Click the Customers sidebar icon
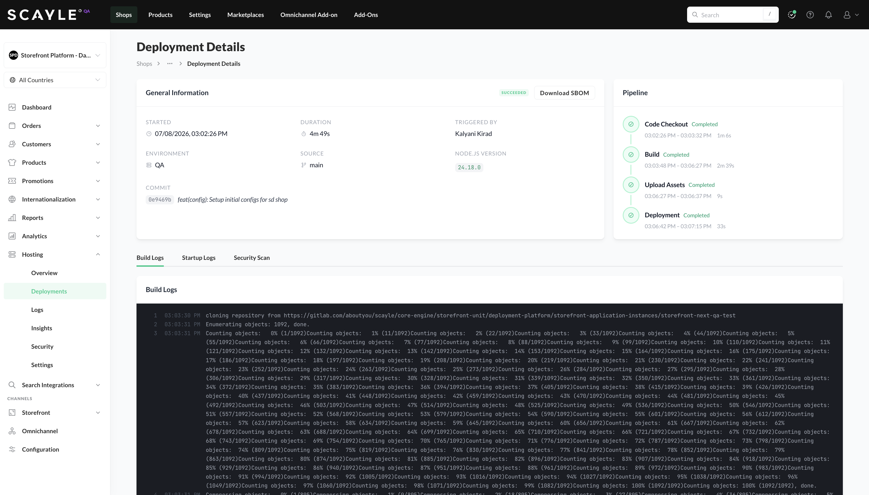 point(12,144)
